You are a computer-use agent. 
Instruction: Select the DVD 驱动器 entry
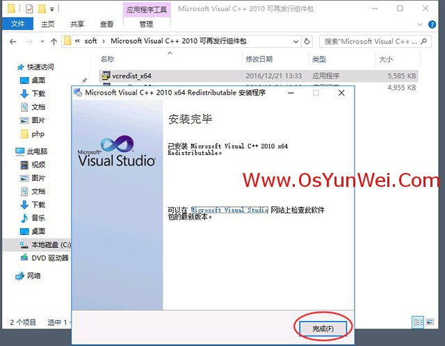(x=50, y=258)
